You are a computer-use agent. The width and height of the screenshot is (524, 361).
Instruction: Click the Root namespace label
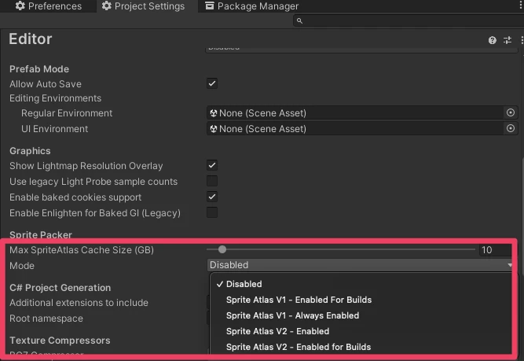[x=46, y=319]
